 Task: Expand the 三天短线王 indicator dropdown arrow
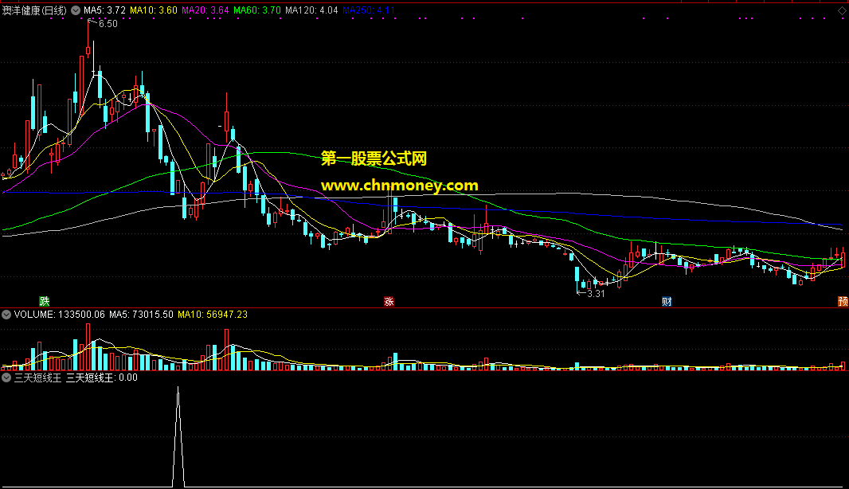(6, 378)
